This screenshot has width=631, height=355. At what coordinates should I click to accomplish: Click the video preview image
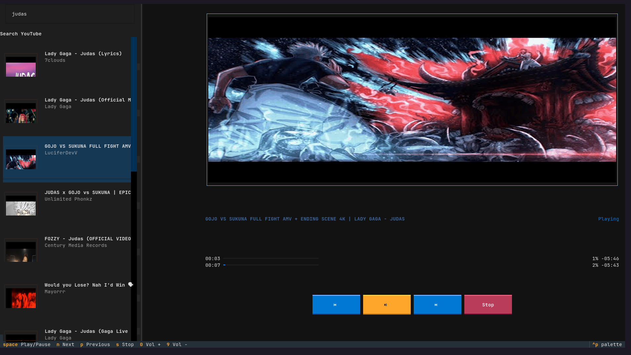pos(412,99)
